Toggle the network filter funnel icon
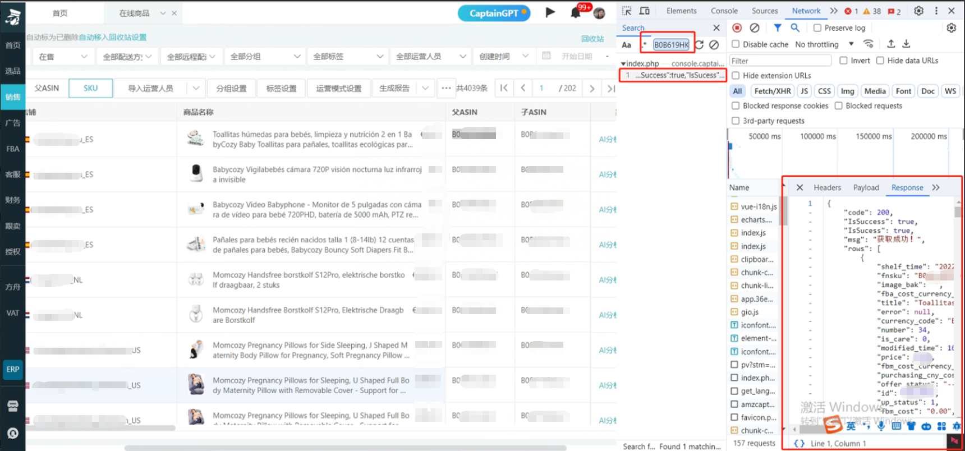The height and width of the screenshot is (451, 965). (777, 27)
